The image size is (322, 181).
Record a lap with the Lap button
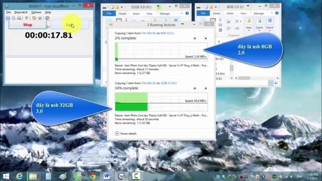click(70, 25)
